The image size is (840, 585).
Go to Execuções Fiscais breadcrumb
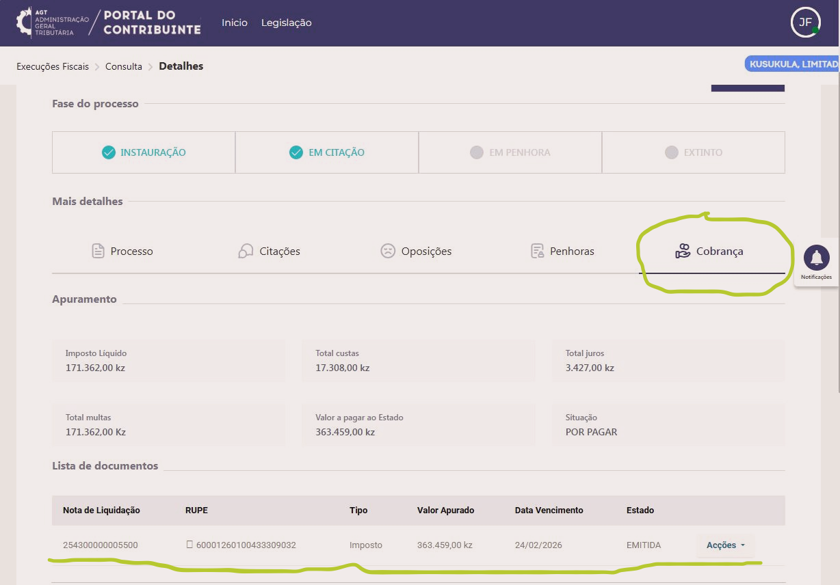pos(53,66)
